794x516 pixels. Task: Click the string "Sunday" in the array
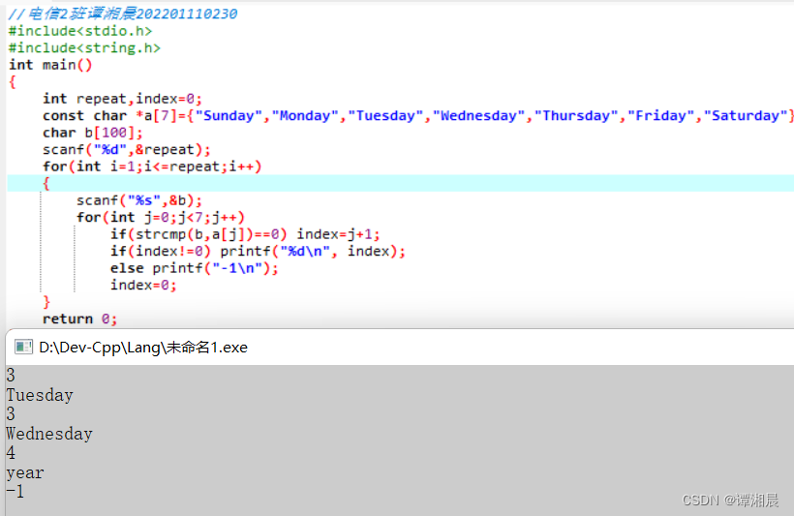[x=229, y=116]
